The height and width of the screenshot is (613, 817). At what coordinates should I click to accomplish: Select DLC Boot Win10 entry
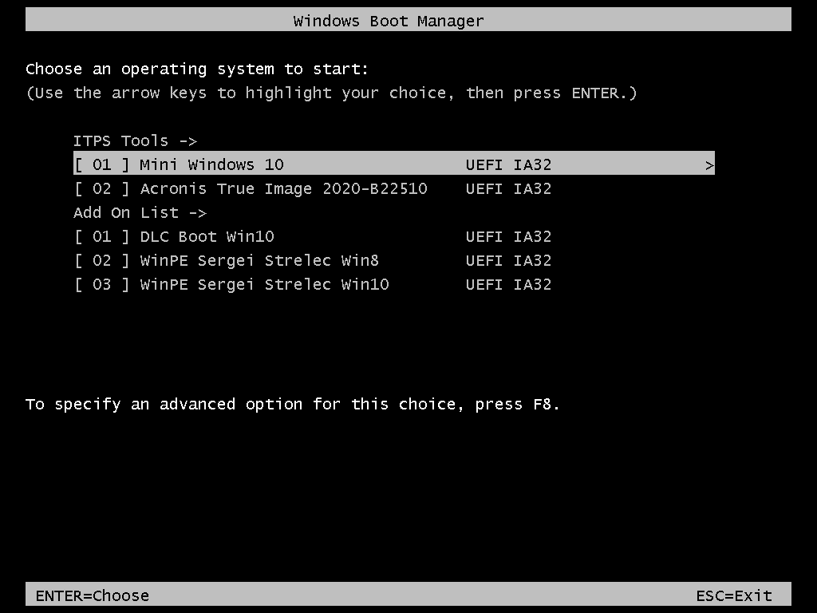[313, 236]
